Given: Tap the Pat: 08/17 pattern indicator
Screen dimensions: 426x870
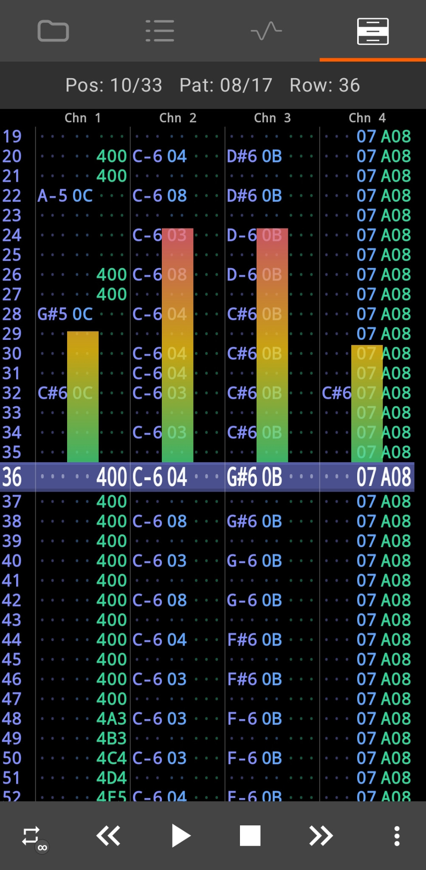Looking at the screenshot, I should click(x=226, y=85).
